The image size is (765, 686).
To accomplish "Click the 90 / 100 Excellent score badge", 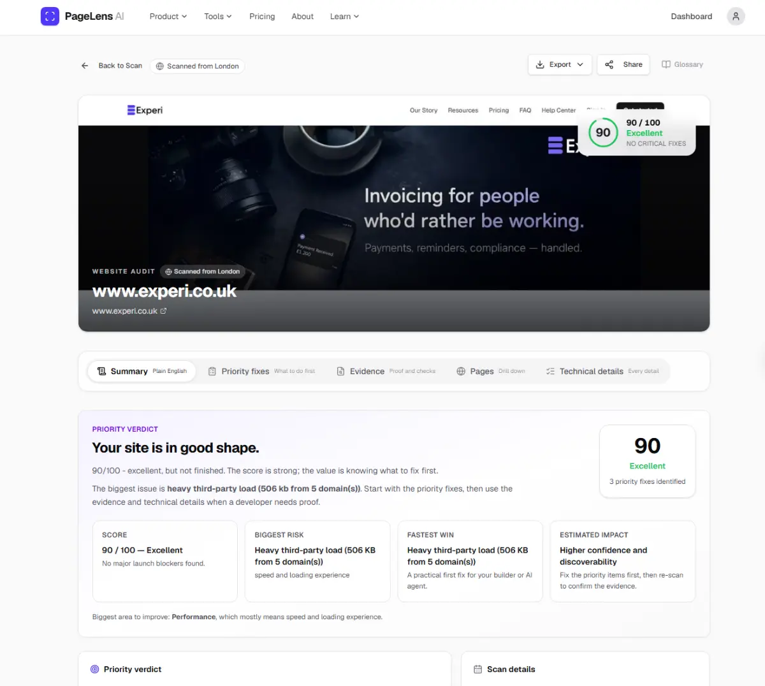I will pos(637,133).
